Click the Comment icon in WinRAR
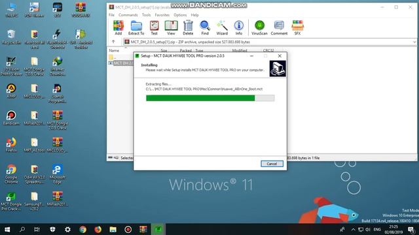Viewport: 419px width, 235px height. tap(279, 27)
